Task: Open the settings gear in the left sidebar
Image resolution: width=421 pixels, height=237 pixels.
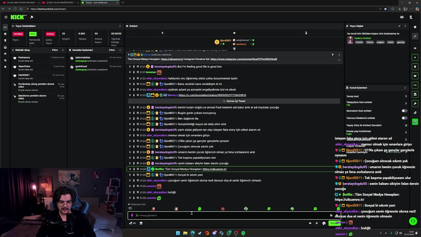Action: pos(5,67)
